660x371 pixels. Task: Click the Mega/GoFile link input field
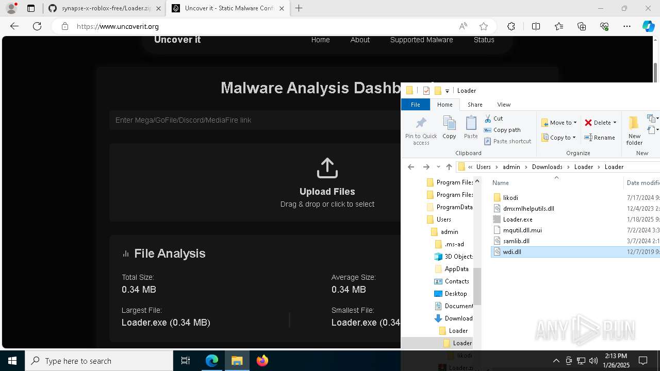tap(255, 120)
